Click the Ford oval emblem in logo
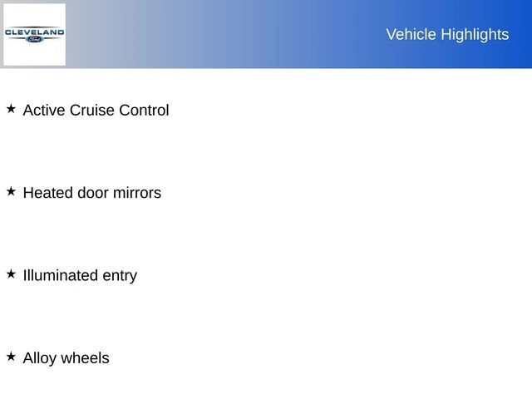The image size is (532, 399). click(34, 38)
